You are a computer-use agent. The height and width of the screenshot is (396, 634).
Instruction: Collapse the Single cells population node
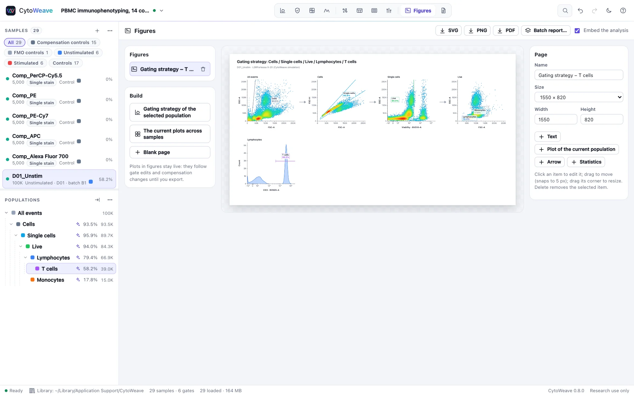[x=16, y=235]
